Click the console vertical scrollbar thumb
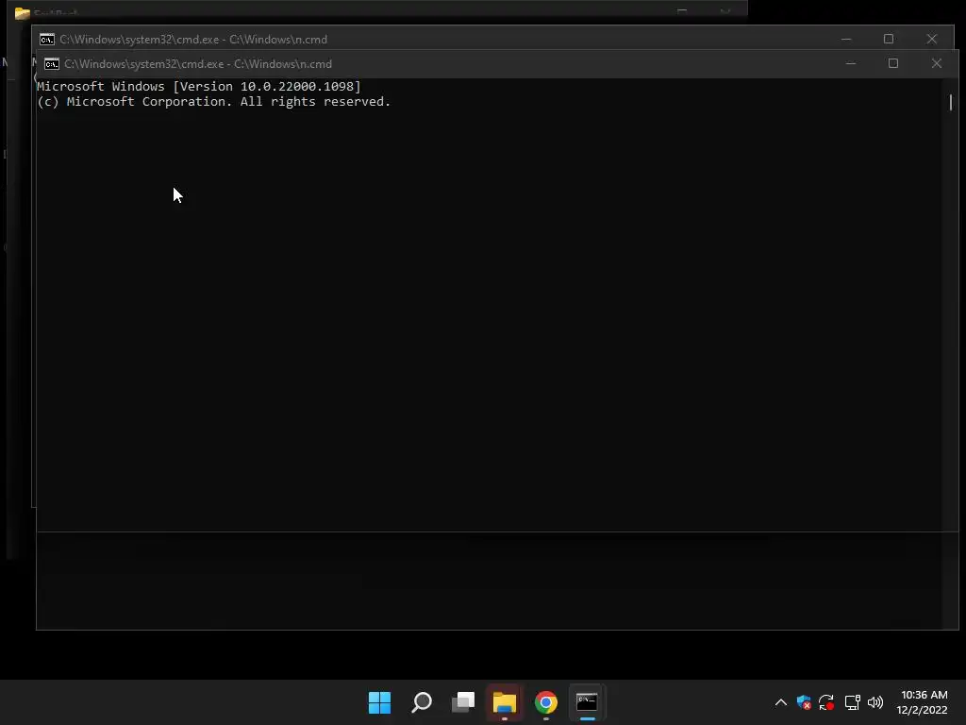 tap(951, 102)
